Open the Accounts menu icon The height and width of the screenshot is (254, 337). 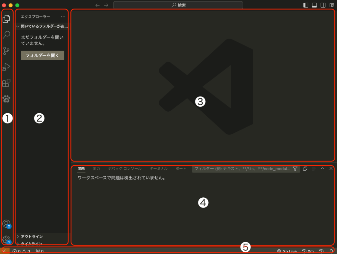6,224
